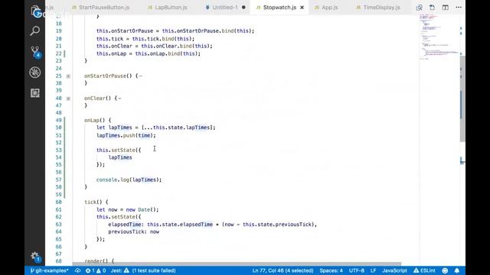Click the unsaved dot on Untitled-1 tab

click(243, 8)
